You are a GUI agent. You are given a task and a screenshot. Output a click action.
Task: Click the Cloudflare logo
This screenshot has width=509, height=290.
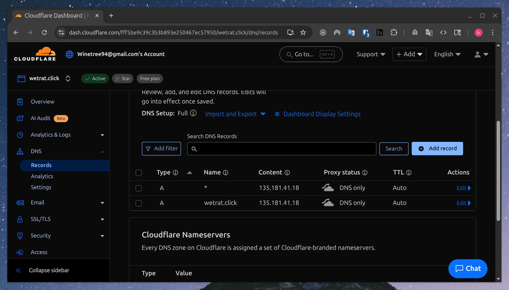[x=35, y=54]
